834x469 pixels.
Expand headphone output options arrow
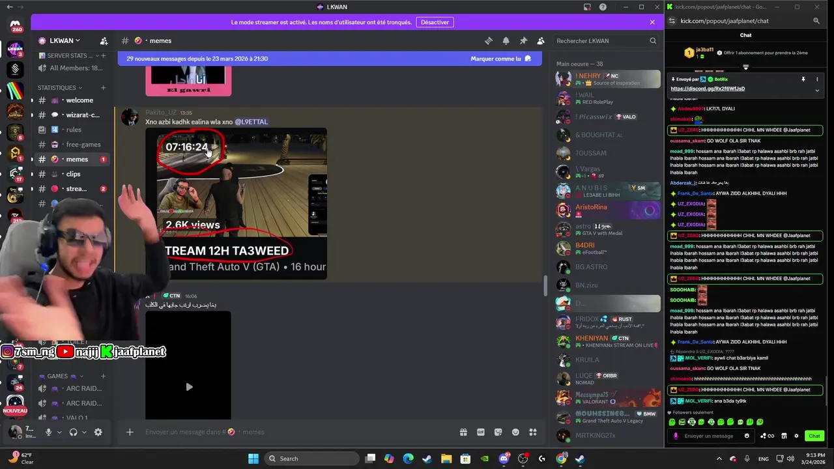point(84,432)
